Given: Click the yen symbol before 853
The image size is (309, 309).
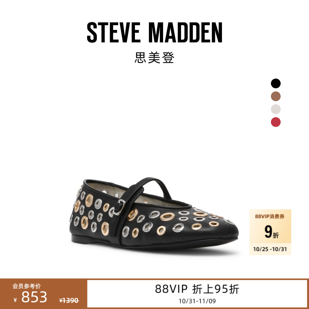Looking at the screenshot, I should click(15, 300).
